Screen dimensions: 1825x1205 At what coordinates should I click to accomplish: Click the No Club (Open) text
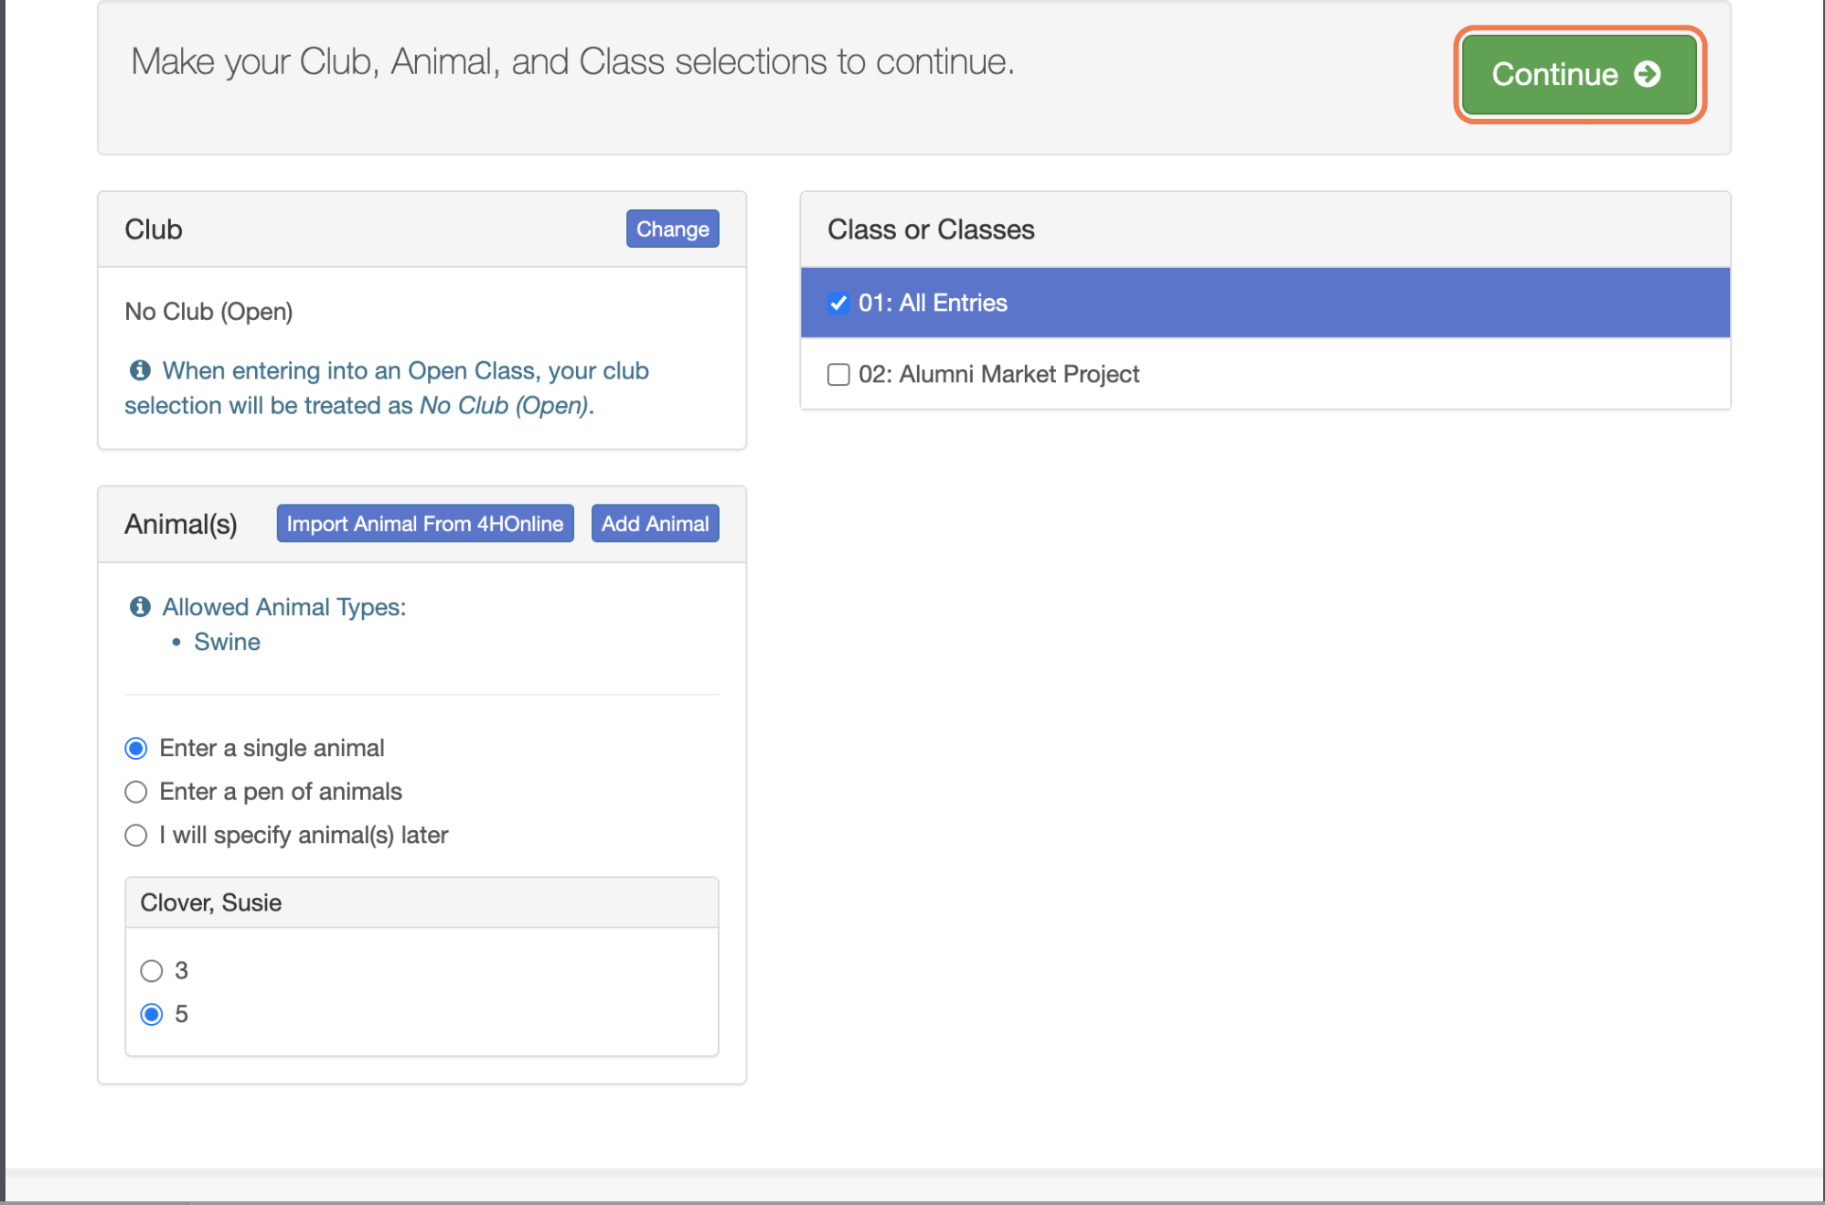pos(208,312)
